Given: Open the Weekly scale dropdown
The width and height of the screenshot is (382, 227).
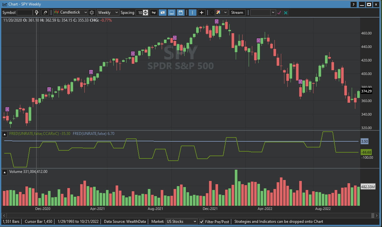Looking at the screenshot, I should (x=108, y=13).
